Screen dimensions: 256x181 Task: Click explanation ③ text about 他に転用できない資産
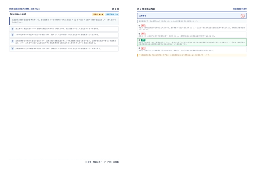point(192,43)
